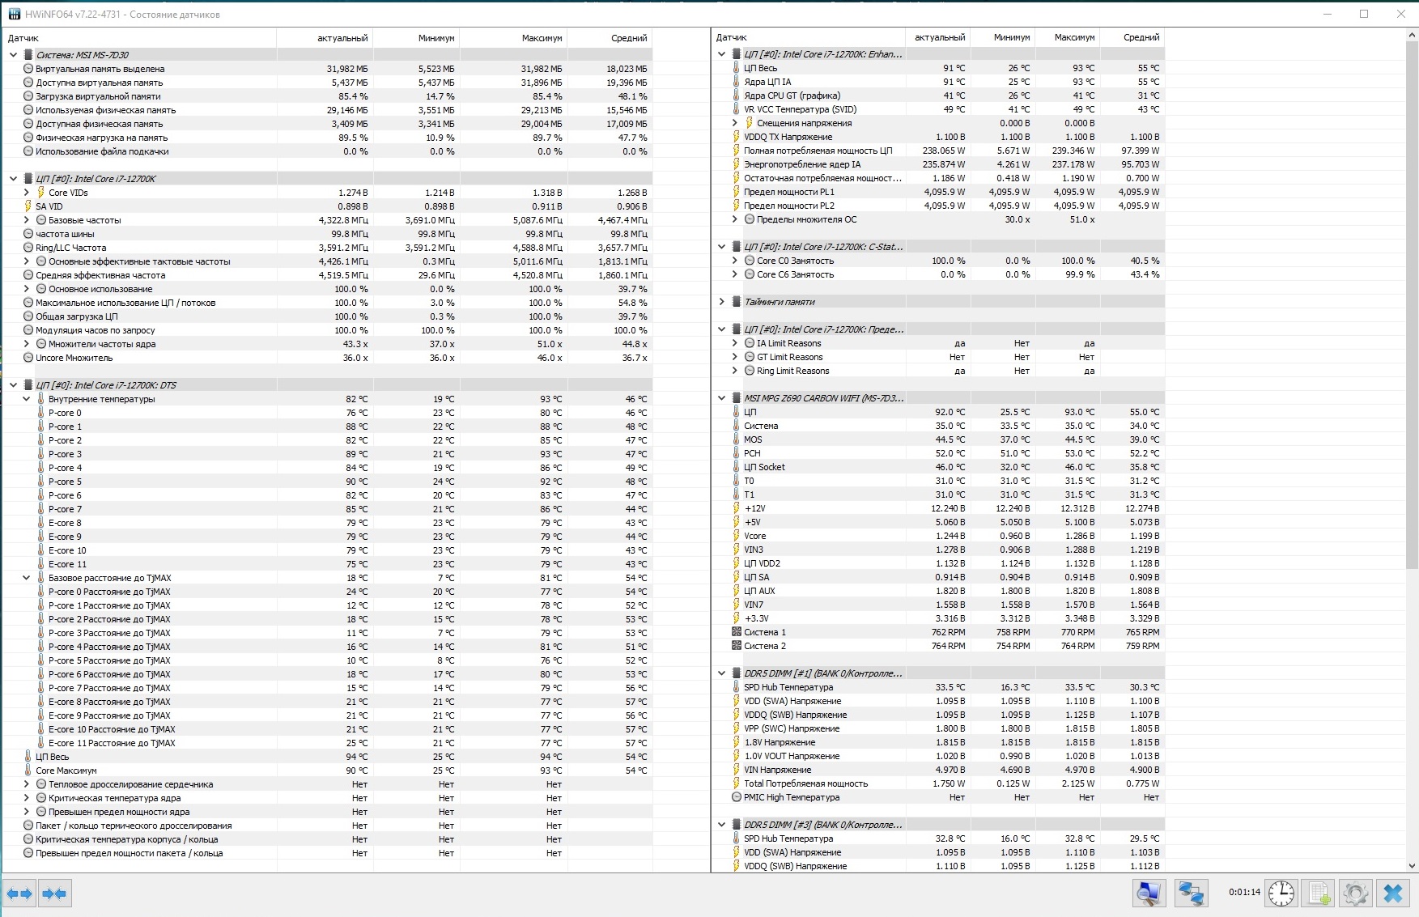Click the chip icon of Система: MSI MS-7D30
The height and width of the screenshot is (917, 1419).
coord(28,55)
